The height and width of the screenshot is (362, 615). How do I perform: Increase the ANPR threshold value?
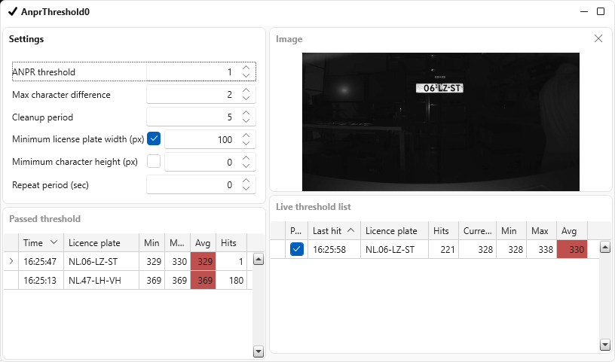[246, 68]
